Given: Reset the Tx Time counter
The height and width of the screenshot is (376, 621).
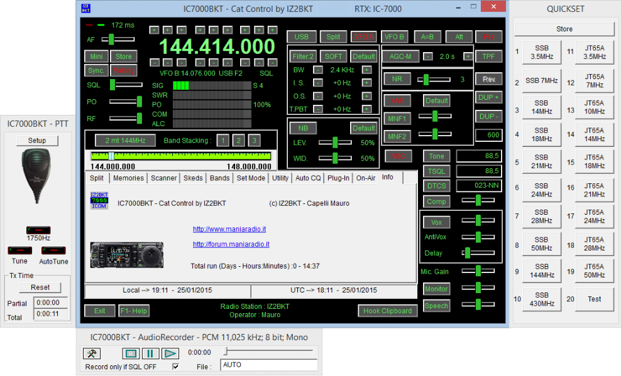Looking at the screenshot, I should (40, 287).
